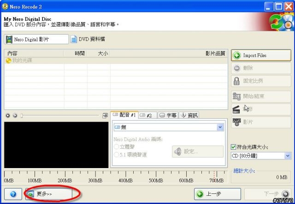Click the blue help question mark button
295x204 pixels.
tap(13, 194)
